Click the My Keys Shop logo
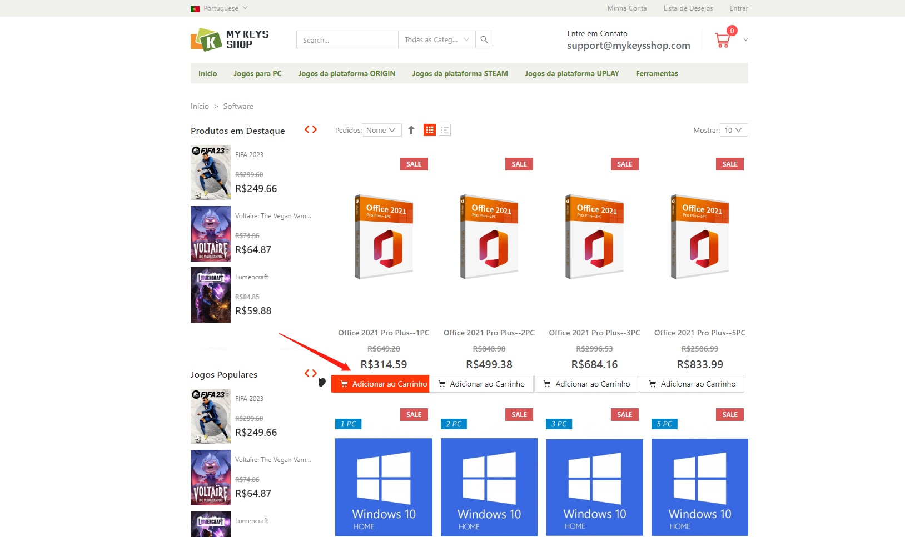This screenshot has height=537, width=905. click(x=230, y=40)
